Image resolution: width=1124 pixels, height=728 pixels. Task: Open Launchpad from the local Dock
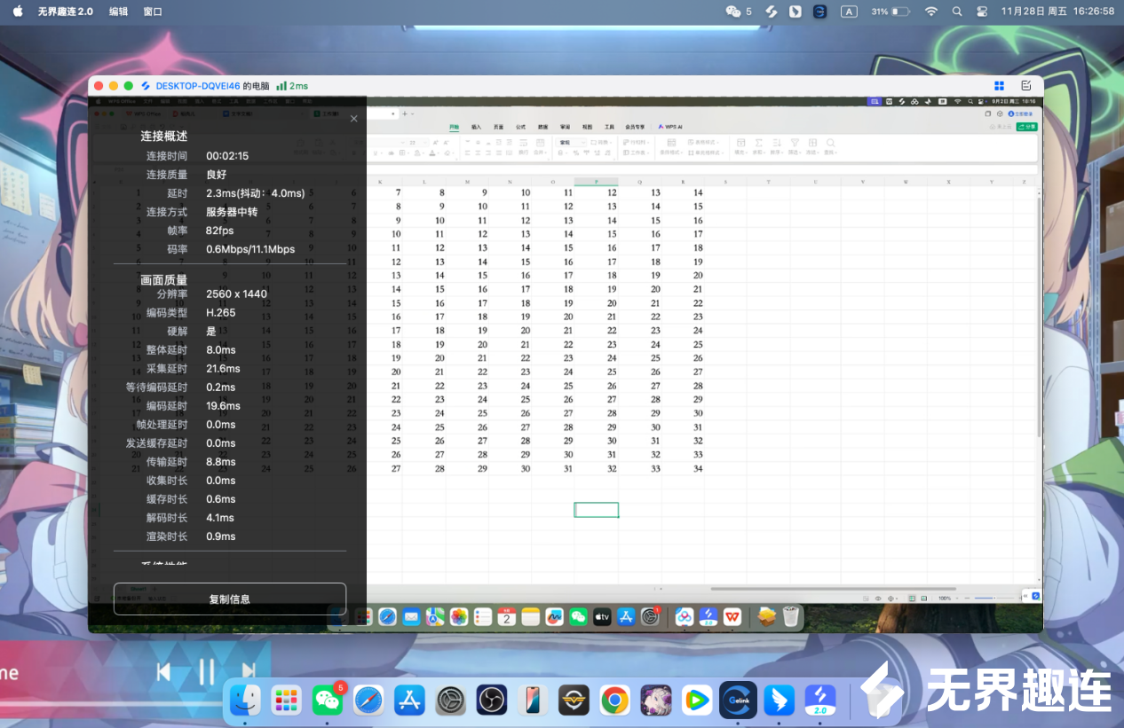[x=286, y=701]
